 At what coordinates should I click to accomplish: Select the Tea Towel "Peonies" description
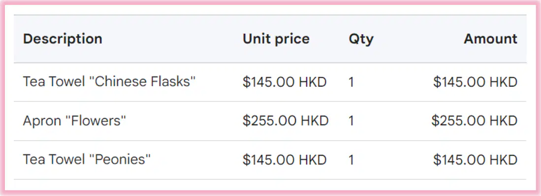(x=87, y=160)
